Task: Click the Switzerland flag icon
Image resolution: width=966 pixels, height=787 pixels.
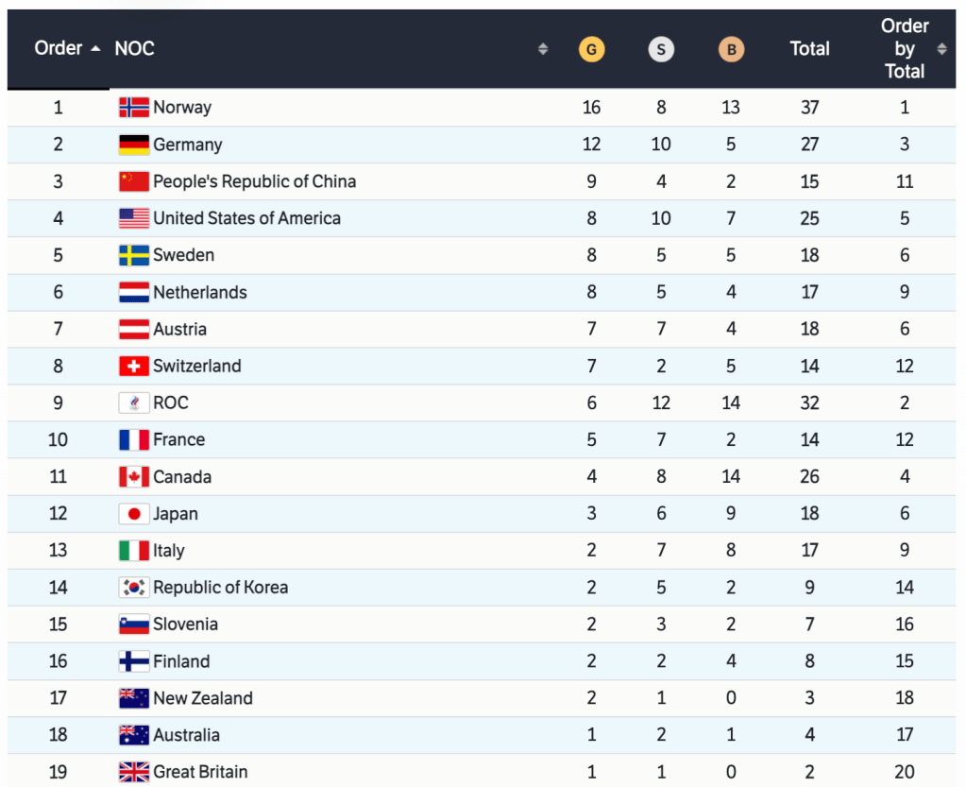Action: click(134, 367)
